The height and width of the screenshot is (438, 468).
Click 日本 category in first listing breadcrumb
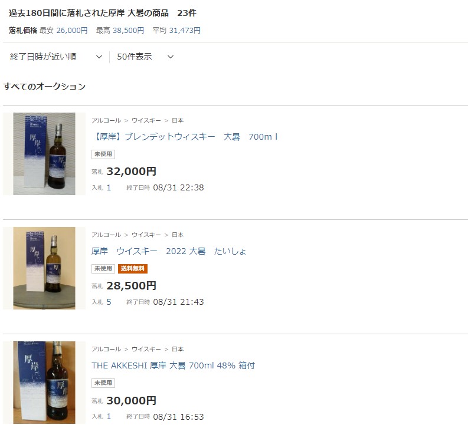pyautogui.click(x=178, y=120)
